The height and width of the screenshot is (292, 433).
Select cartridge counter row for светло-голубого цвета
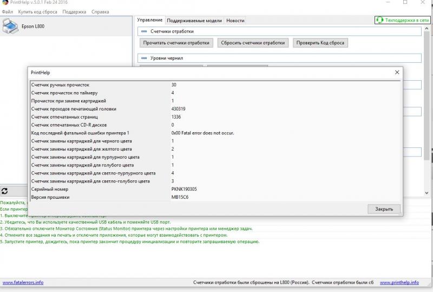(215, 181)
